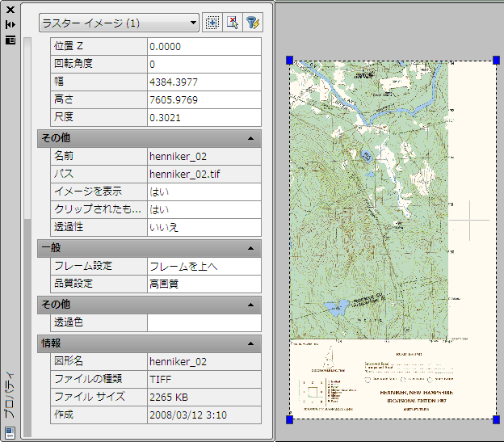Change 品質設定 value 高画質

pyautogui.click(x=204, y=284)
